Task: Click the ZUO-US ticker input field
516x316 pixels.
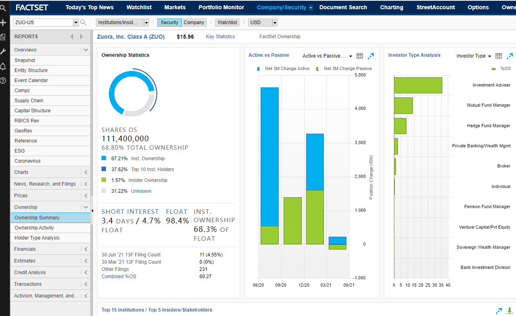Action: pos(43,23)
